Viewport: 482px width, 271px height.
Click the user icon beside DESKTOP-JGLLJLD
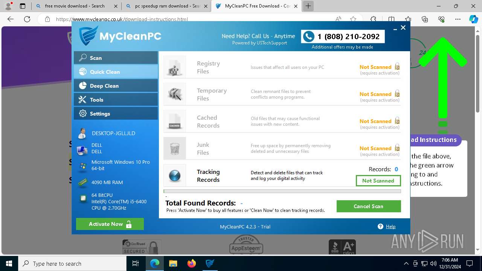(82, 133)
